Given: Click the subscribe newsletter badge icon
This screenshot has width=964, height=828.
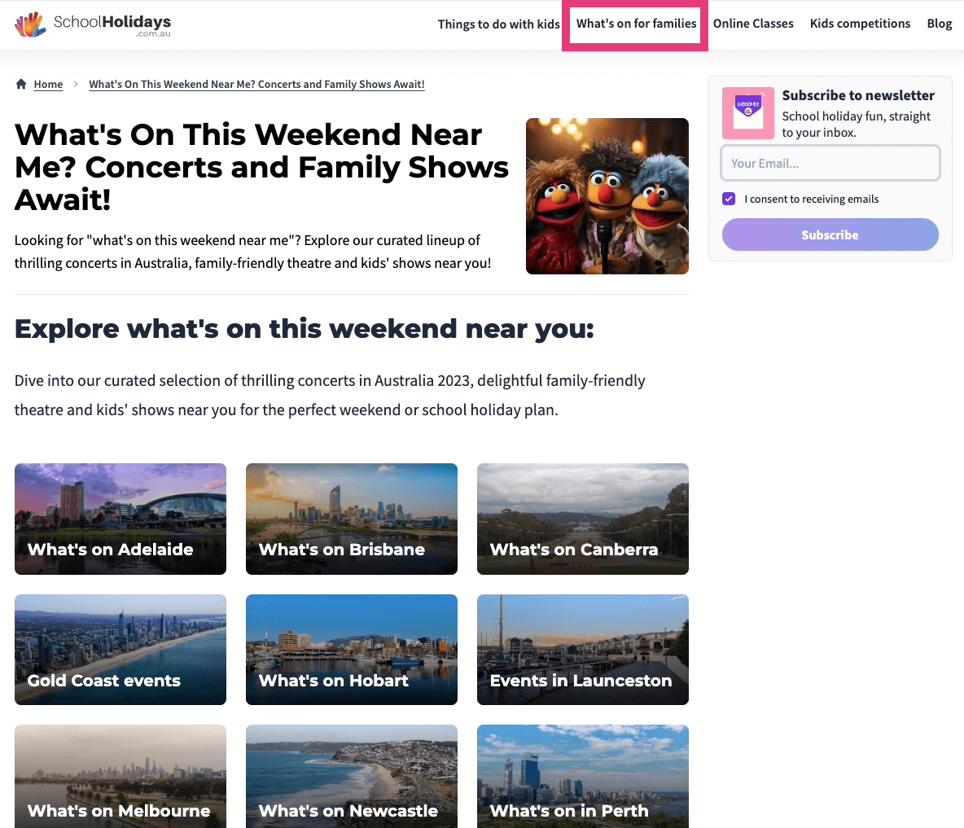Looking at the screenshot, I should click(x=747, y=113).
